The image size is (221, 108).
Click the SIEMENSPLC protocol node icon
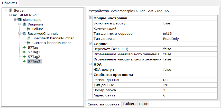pos(15,15)
